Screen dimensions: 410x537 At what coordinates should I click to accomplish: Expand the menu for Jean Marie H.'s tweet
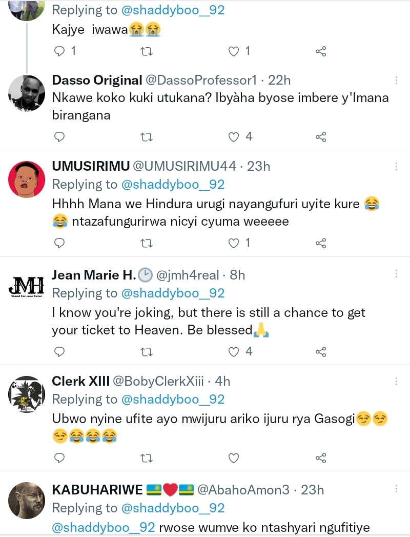[x=396, y=275]
